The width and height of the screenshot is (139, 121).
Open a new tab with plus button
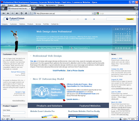click(x=34, y=9)
